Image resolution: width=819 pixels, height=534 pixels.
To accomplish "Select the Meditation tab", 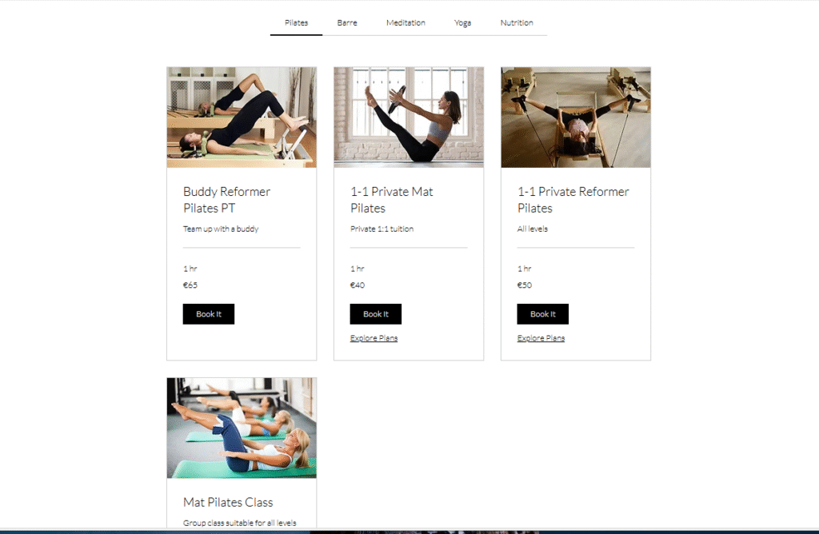I will click(406, 23).
